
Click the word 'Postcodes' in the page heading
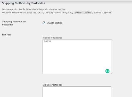[38, 3]
